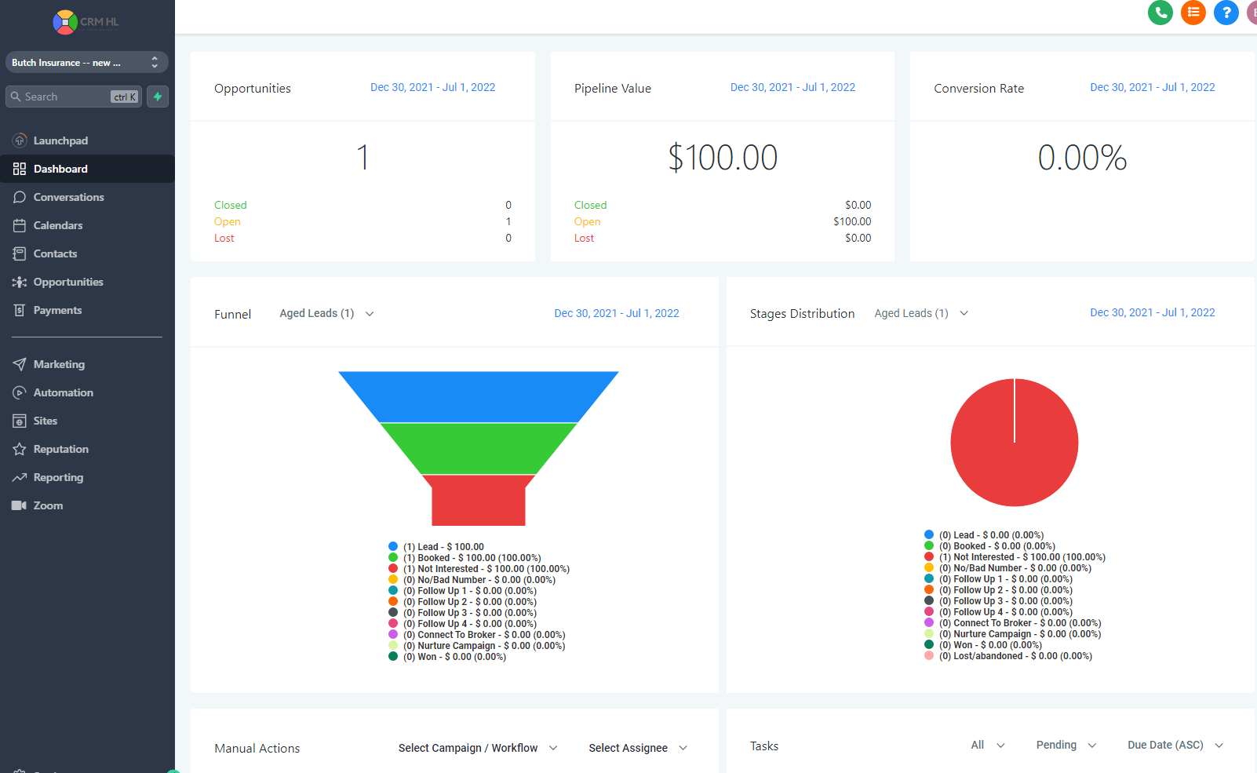Open Zoom from the camera icon
The image size is (1257, 773).
[19, 505]
